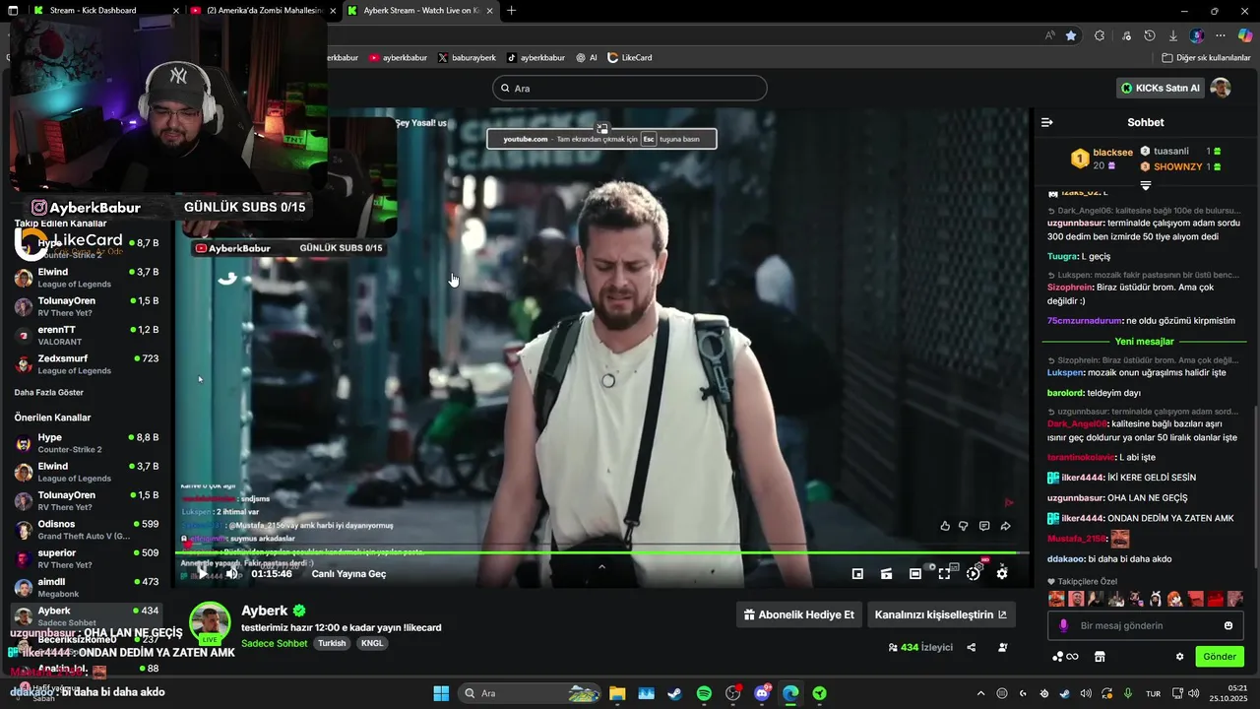Click the stream progress bar
1260x709 pixels.
click(602, 552)
